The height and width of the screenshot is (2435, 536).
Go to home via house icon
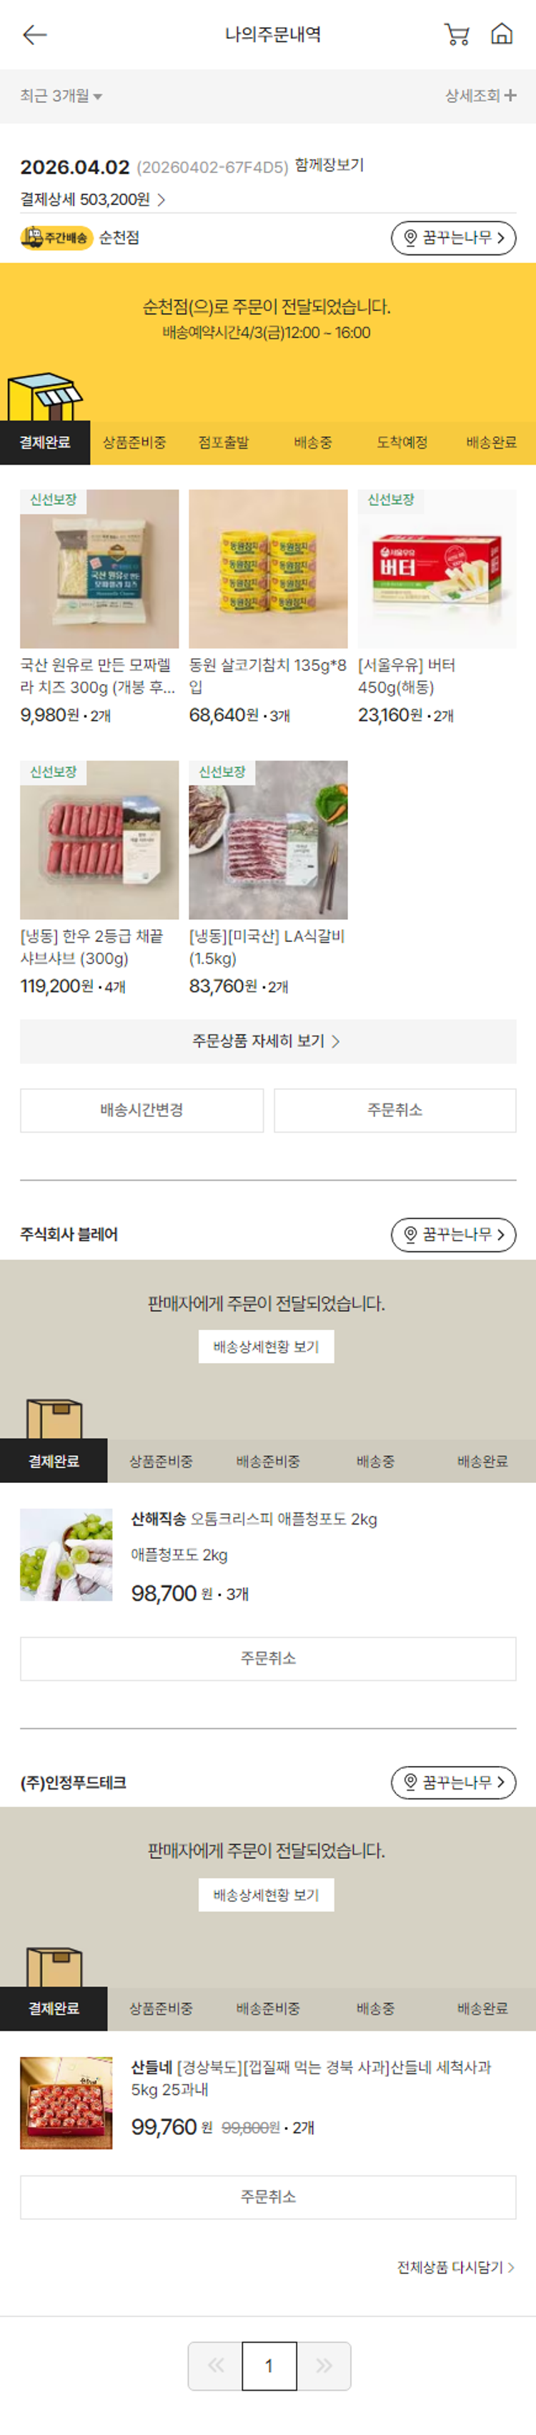(x=501, y=35)
